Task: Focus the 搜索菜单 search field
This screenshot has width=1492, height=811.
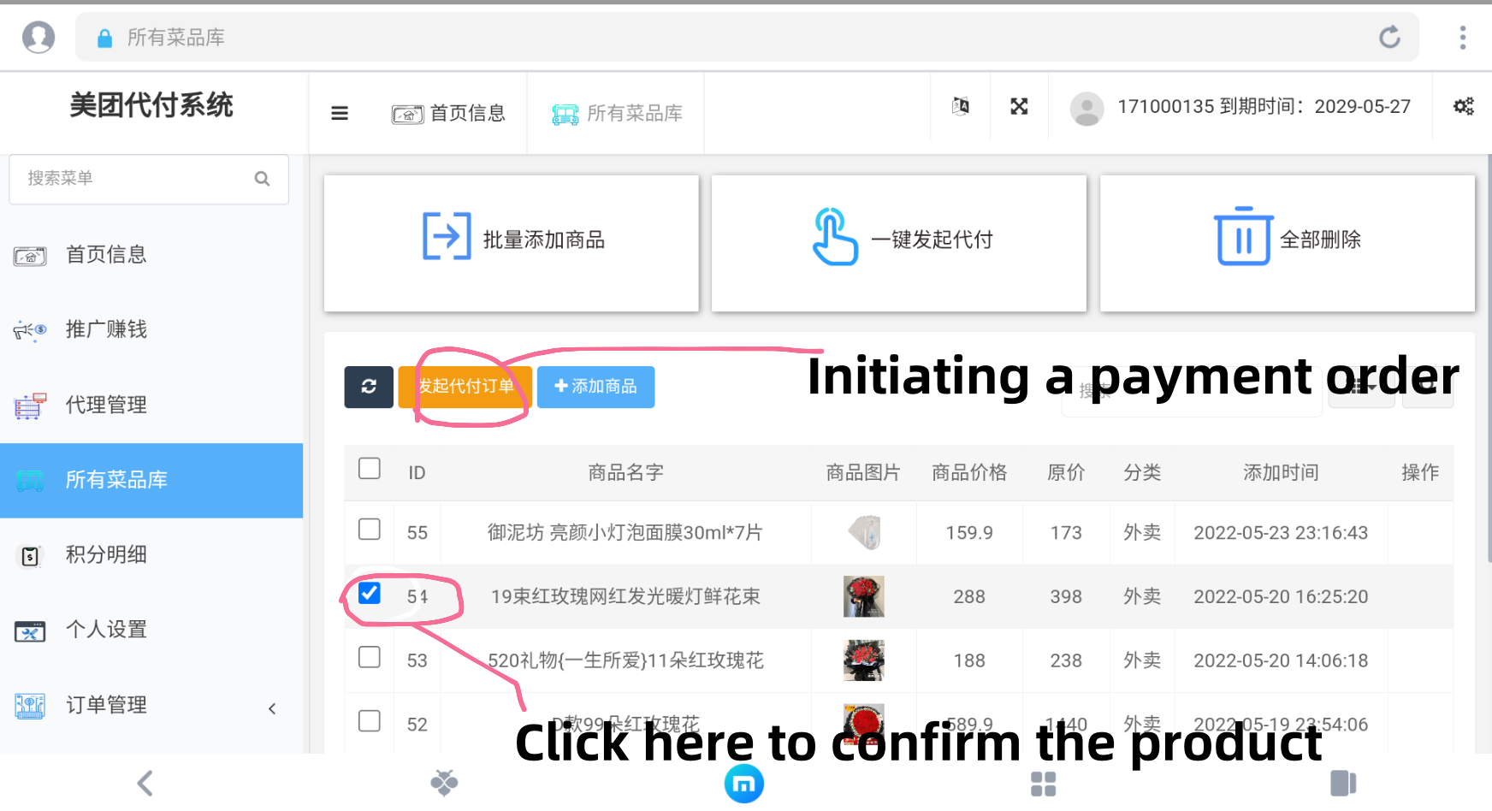Action: 149,179
